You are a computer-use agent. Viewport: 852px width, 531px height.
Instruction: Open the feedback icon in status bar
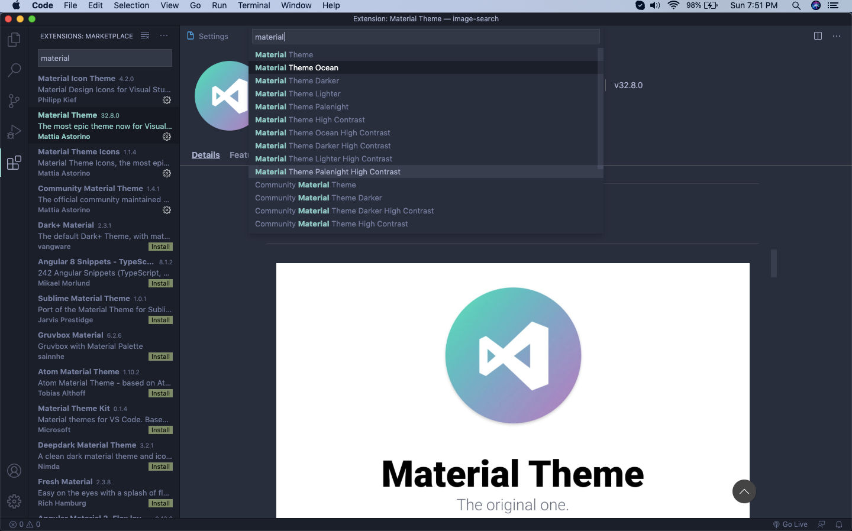click(821, 524)
